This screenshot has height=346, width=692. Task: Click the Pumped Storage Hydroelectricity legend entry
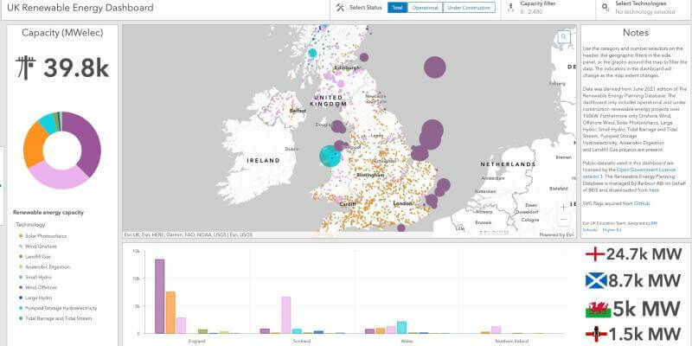coord(58,308)
